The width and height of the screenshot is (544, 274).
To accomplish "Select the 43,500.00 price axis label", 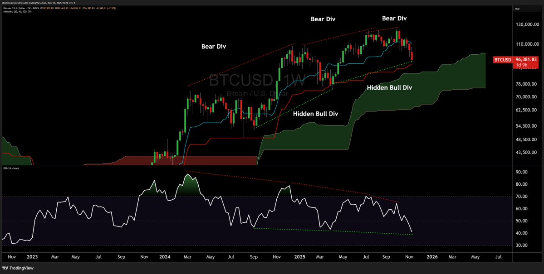I will coord(526,153).
